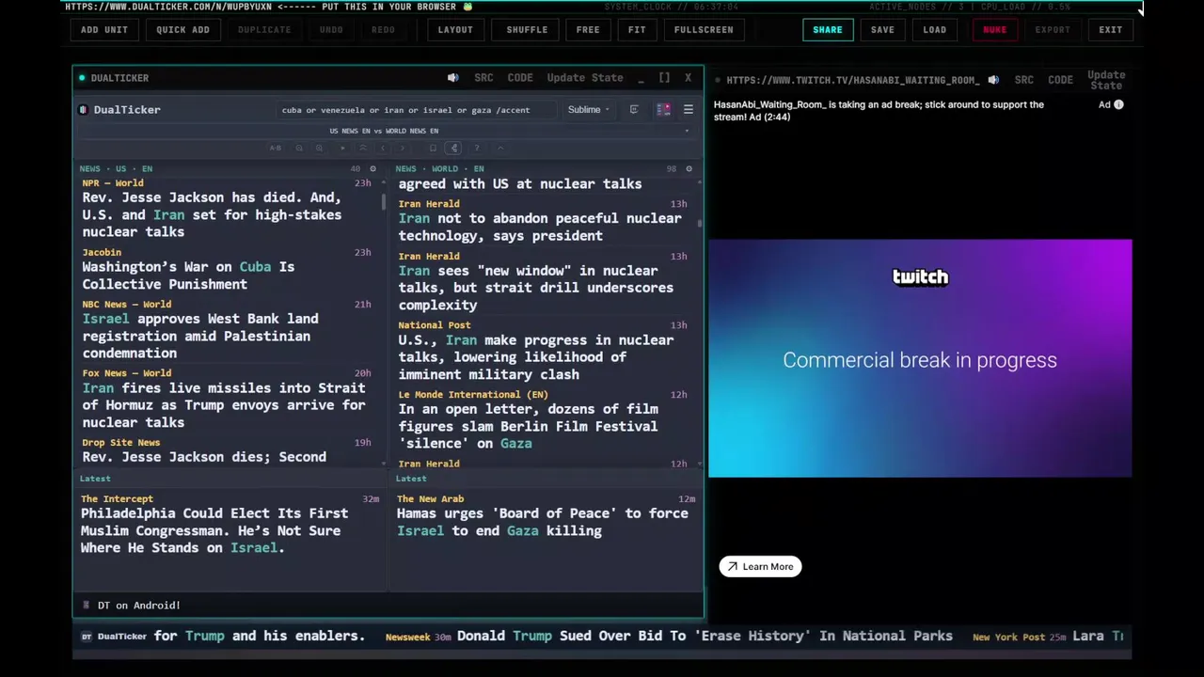Image resolution: width=1204 pixels, height=677 pixels.
Task: Click the FULLSCREEN button
Action: (704, 29)
